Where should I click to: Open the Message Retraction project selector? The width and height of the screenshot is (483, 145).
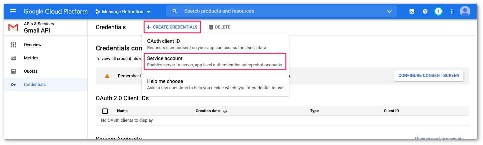tap(123, 12)
